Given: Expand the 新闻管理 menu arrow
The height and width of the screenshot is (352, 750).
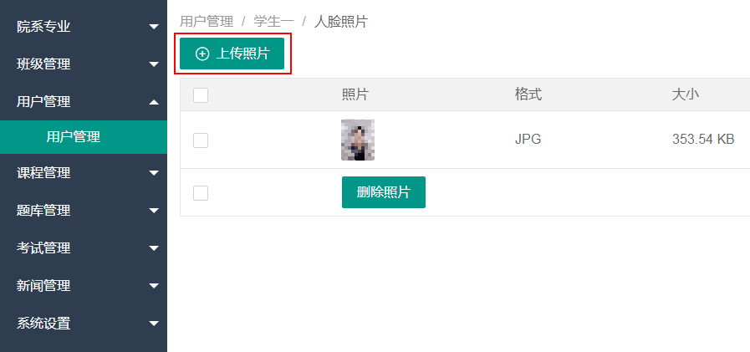Looking at the screenshot, I should 154,286.
